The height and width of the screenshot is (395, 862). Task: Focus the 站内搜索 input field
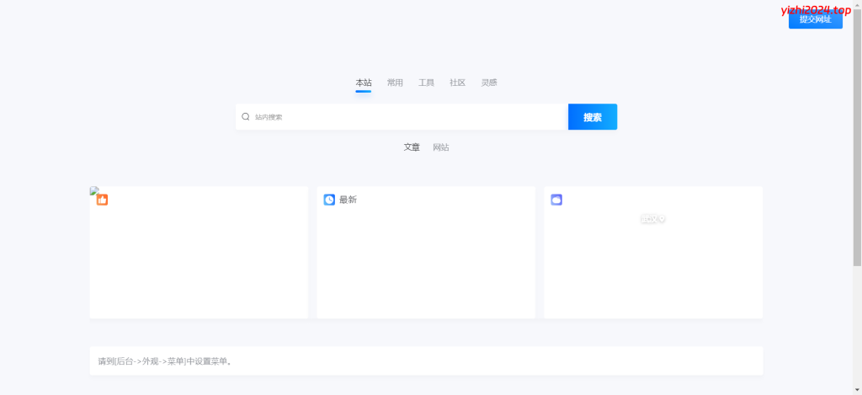click(x=404, y=117)
